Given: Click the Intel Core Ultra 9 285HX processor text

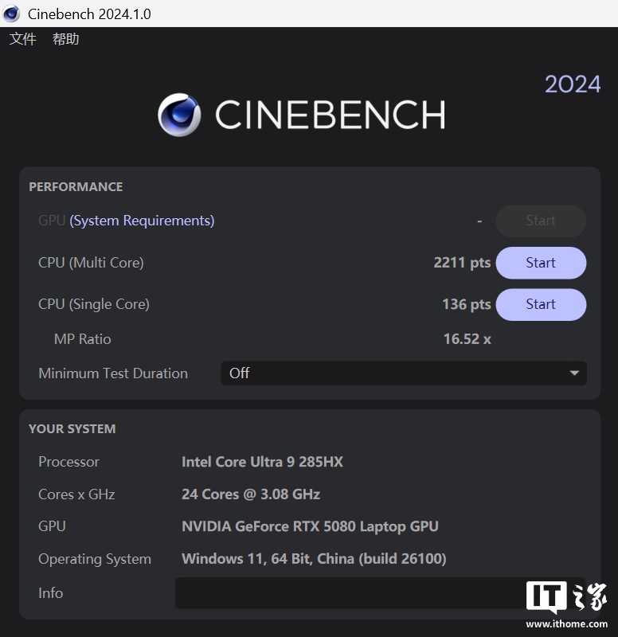Looking at the screenshot, I should tap(263, 462).
